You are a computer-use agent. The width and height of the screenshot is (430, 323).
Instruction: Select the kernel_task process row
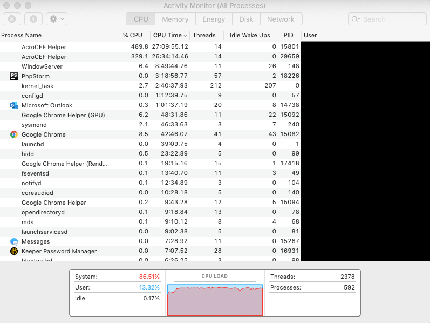click(x=151, y=86)
